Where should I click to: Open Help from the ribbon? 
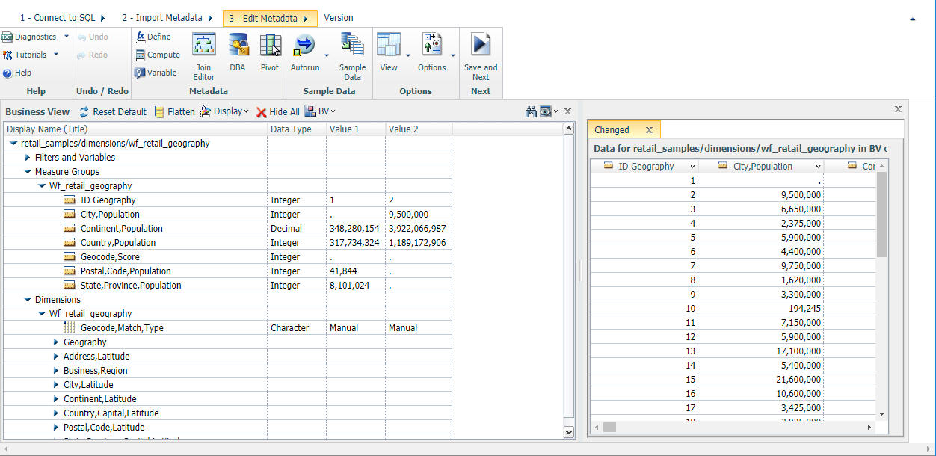point(17,73)
